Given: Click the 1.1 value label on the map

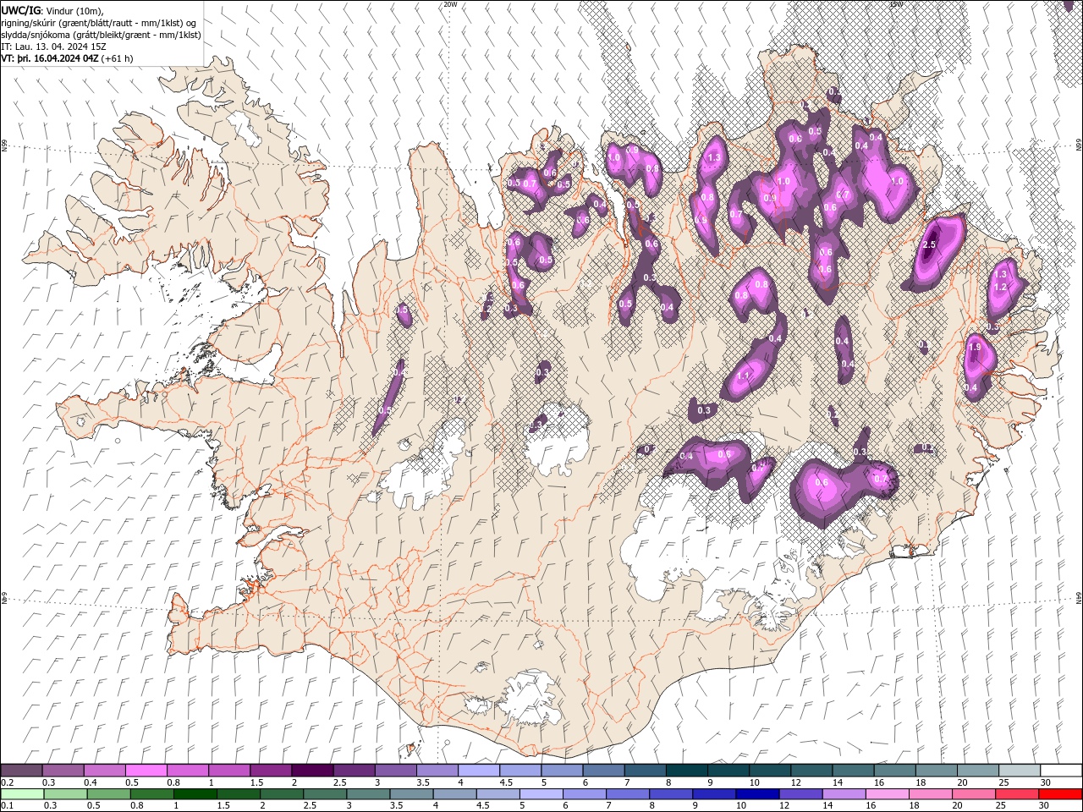Looking at the screenshot, I should pos(745,376).
